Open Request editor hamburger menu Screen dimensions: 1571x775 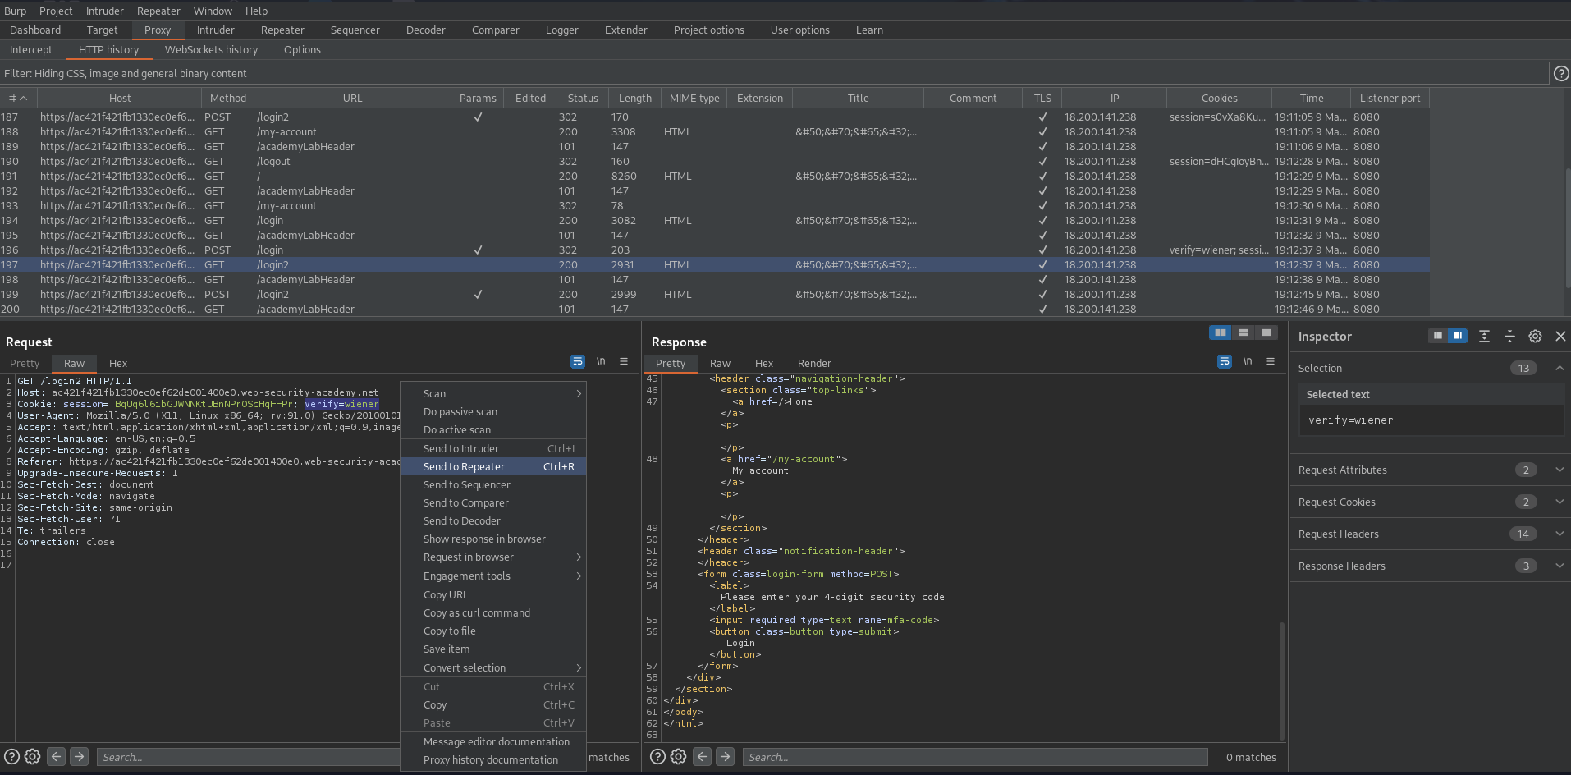pyautogui.click(x=624, y=361)
